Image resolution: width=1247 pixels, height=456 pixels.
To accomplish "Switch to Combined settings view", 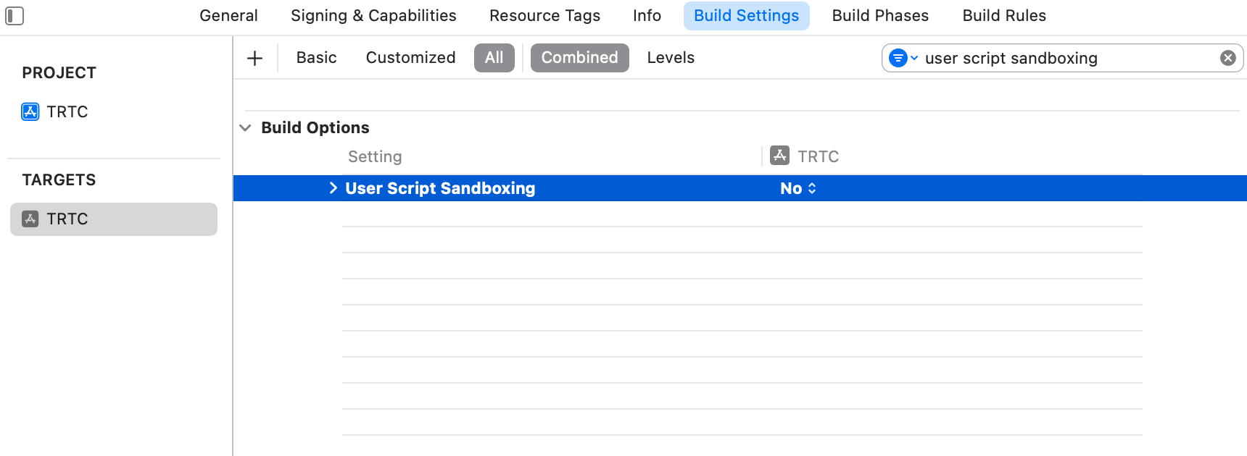I will [579, 58].
